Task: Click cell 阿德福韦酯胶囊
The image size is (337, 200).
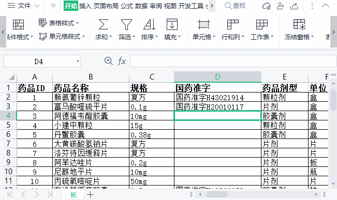Action: pos(91,116)
